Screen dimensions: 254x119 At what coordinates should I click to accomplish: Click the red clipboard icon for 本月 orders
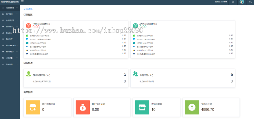pyautogui.click(x=29, y=26)
